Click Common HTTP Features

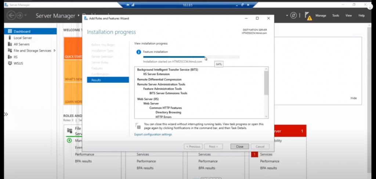tap(166, 108)
